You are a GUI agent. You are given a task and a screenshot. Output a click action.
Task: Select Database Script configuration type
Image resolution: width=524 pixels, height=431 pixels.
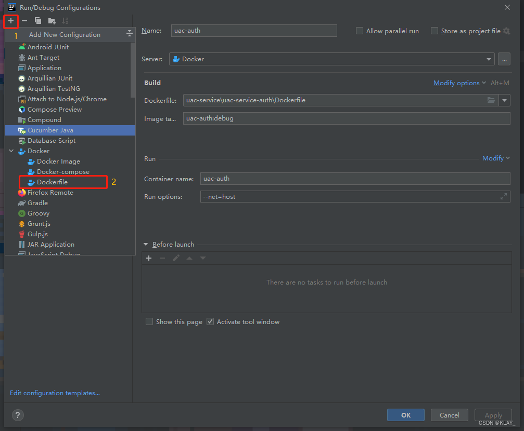[x=70, y=140]
